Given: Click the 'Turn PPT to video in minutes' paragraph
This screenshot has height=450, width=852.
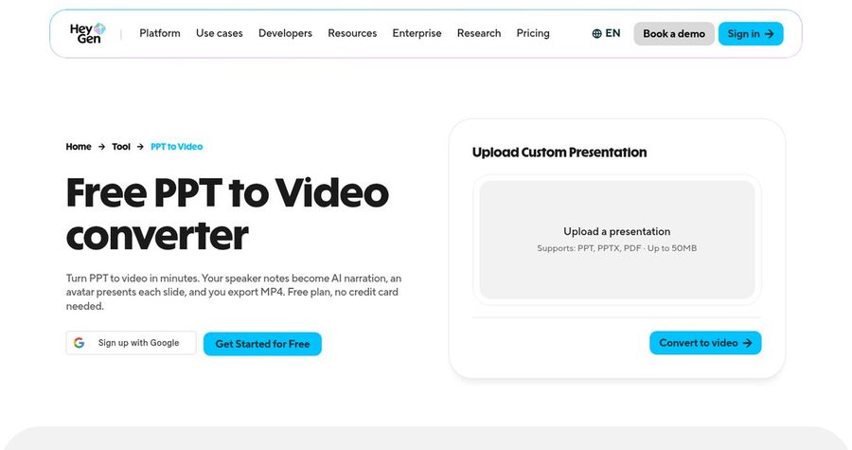Looking at the screenshot, I should 234,292.
